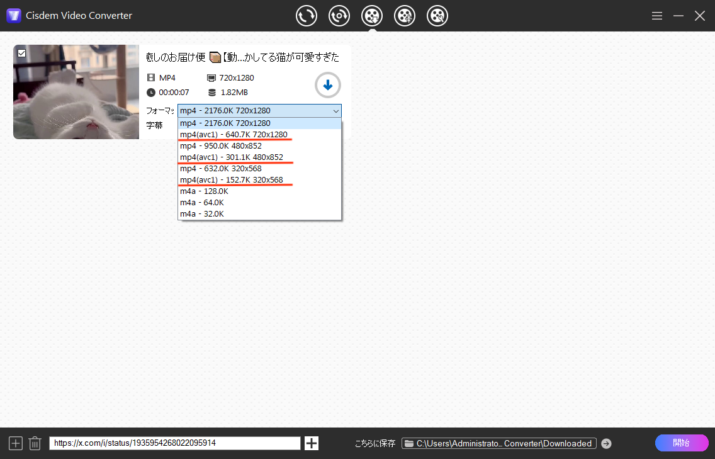715x459 pixels.
Task: Click the URL input field
Action: pos(174,443)
